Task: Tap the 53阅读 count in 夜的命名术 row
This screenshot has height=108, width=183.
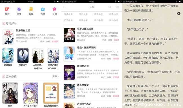Action: [x=116, y=77]
